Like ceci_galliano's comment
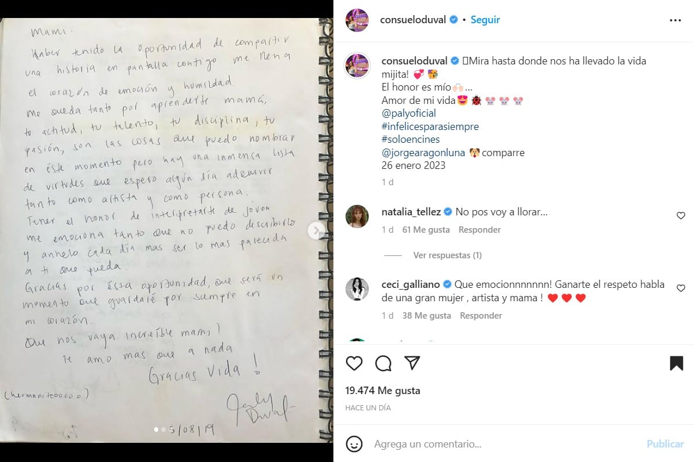Viewport: 694px width, 462px height. point(681,288)
